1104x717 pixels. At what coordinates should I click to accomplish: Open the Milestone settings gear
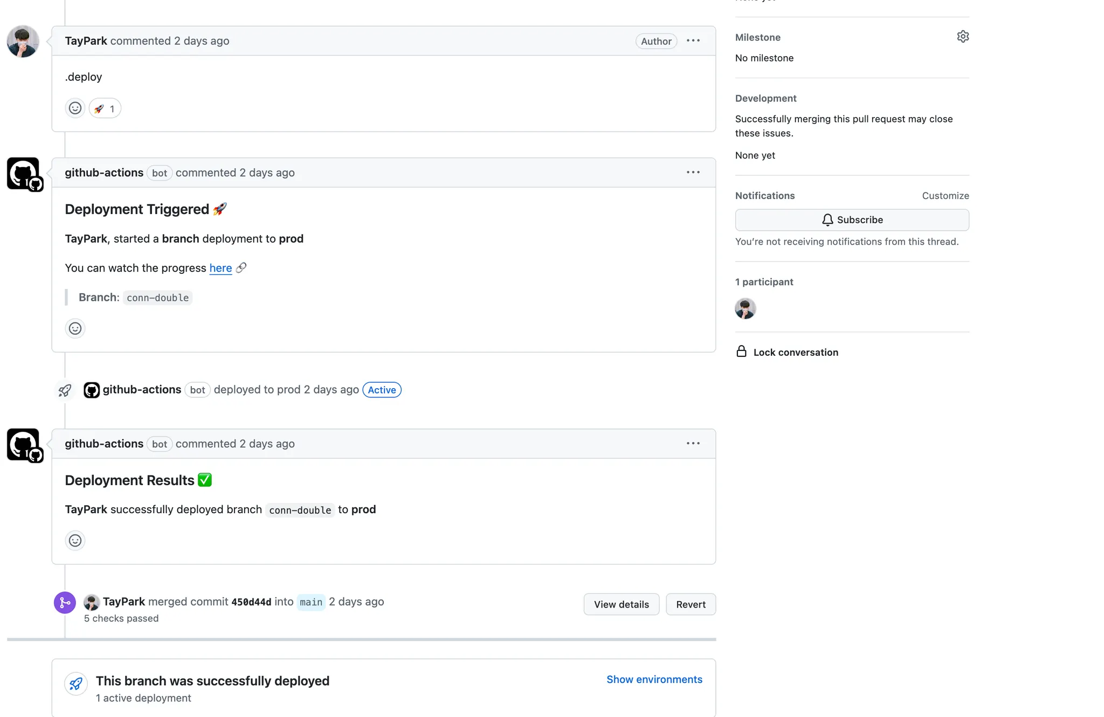[963, 37]
